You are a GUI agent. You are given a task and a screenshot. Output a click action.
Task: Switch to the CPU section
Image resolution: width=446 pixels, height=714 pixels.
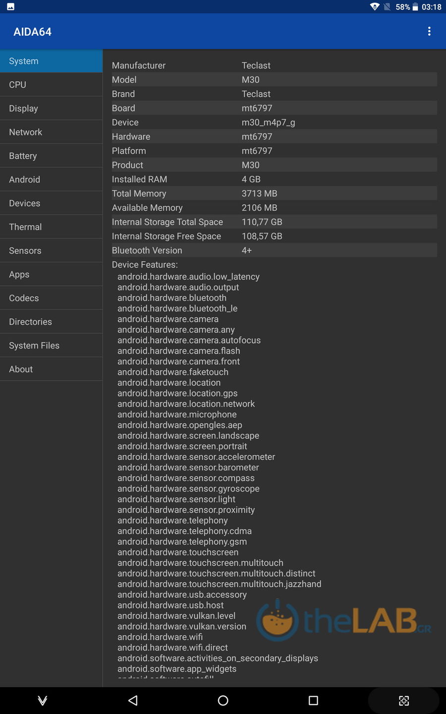point(51,85)
